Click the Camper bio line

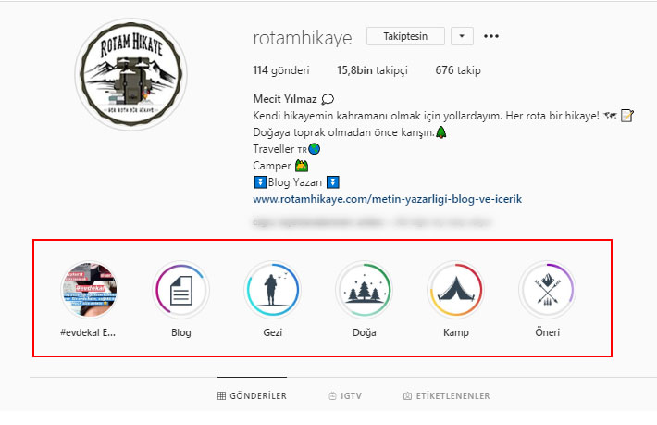280,166
